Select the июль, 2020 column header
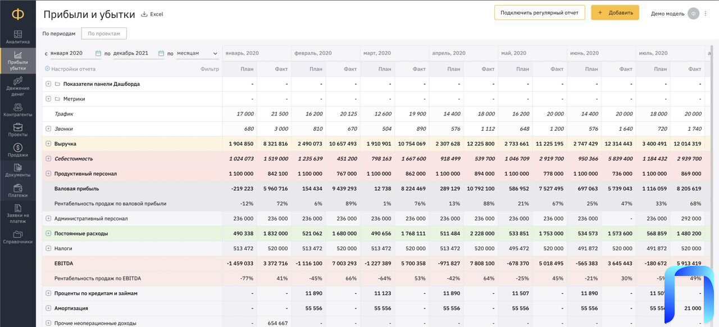Viewport: 719px width, 327px height. click(x=670, y=53)
